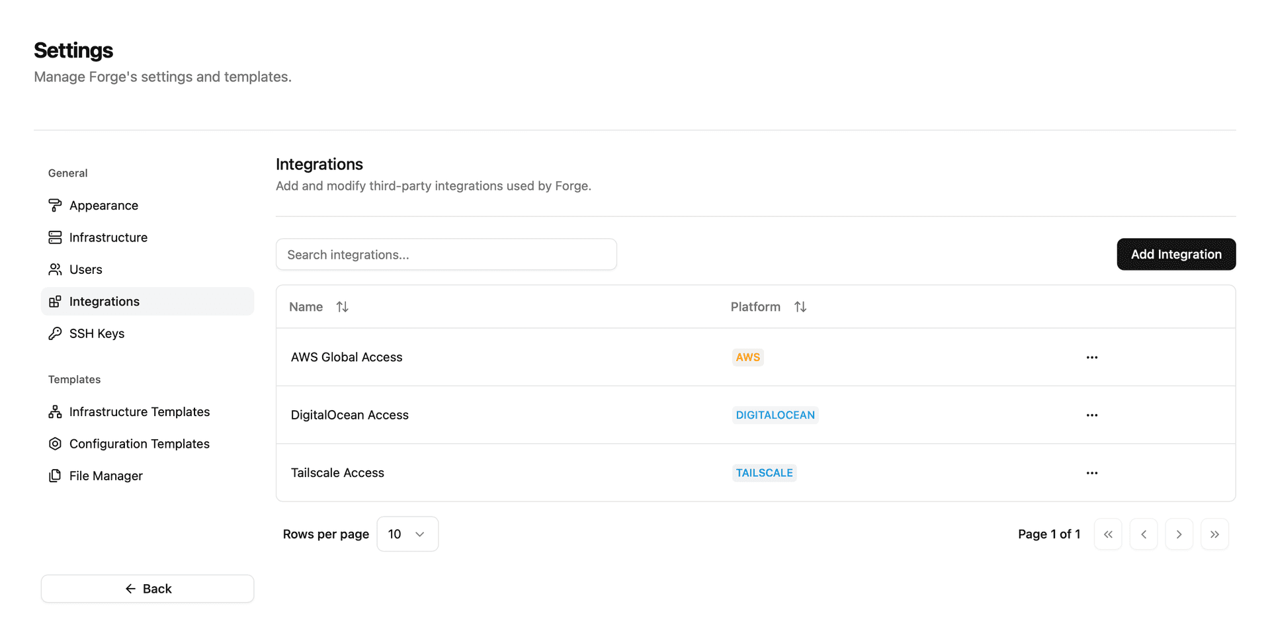Go to previous page of integrations
The image size is (1270, 641).
[x=1144, y=534]
